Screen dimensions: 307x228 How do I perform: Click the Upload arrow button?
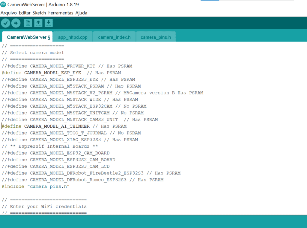16,23
